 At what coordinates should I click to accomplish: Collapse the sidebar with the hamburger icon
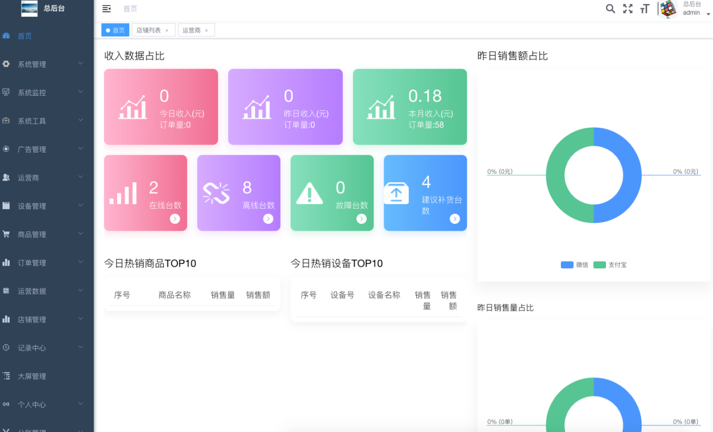(106, 8)
